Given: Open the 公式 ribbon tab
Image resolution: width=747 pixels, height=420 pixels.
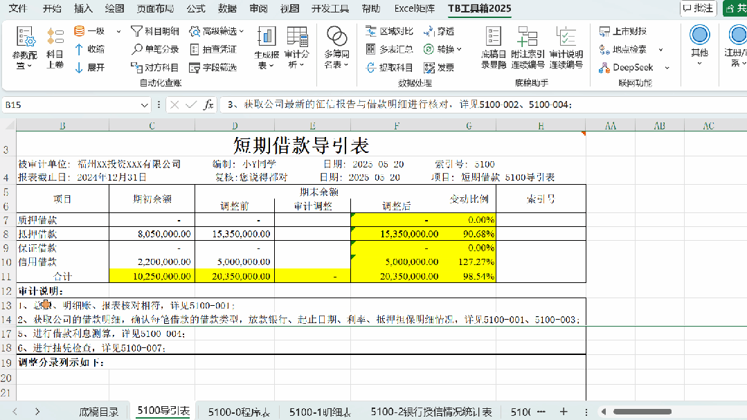Looking at the screenshot, I should (x=196, y=8).
